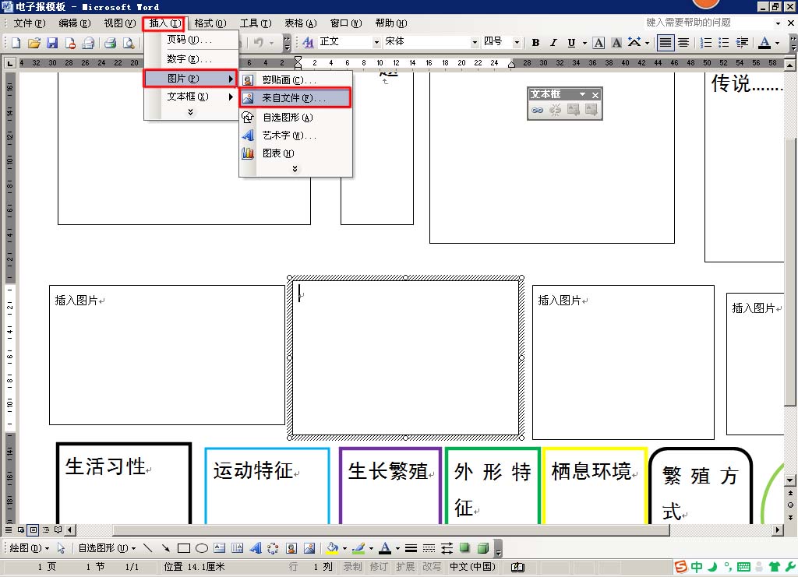Toggle Italic formatting
This screenshot has height=577, width=798.
point(553,43)
